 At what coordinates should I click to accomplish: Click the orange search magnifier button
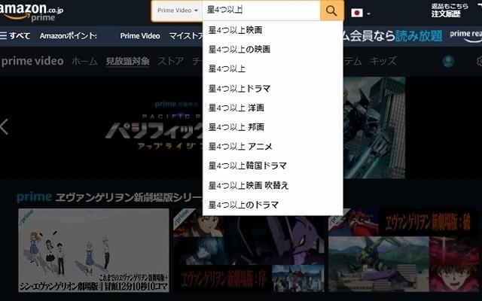tap(331, 11)
